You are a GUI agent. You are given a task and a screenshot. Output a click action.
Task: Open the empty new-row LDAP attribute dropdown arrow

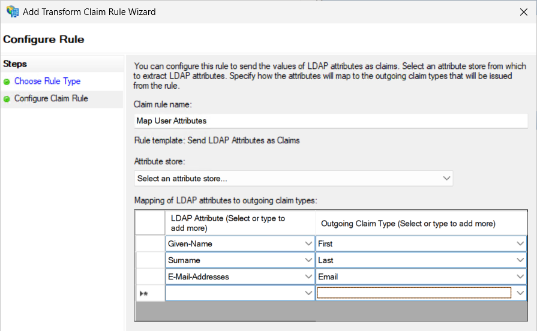(308, 293)
